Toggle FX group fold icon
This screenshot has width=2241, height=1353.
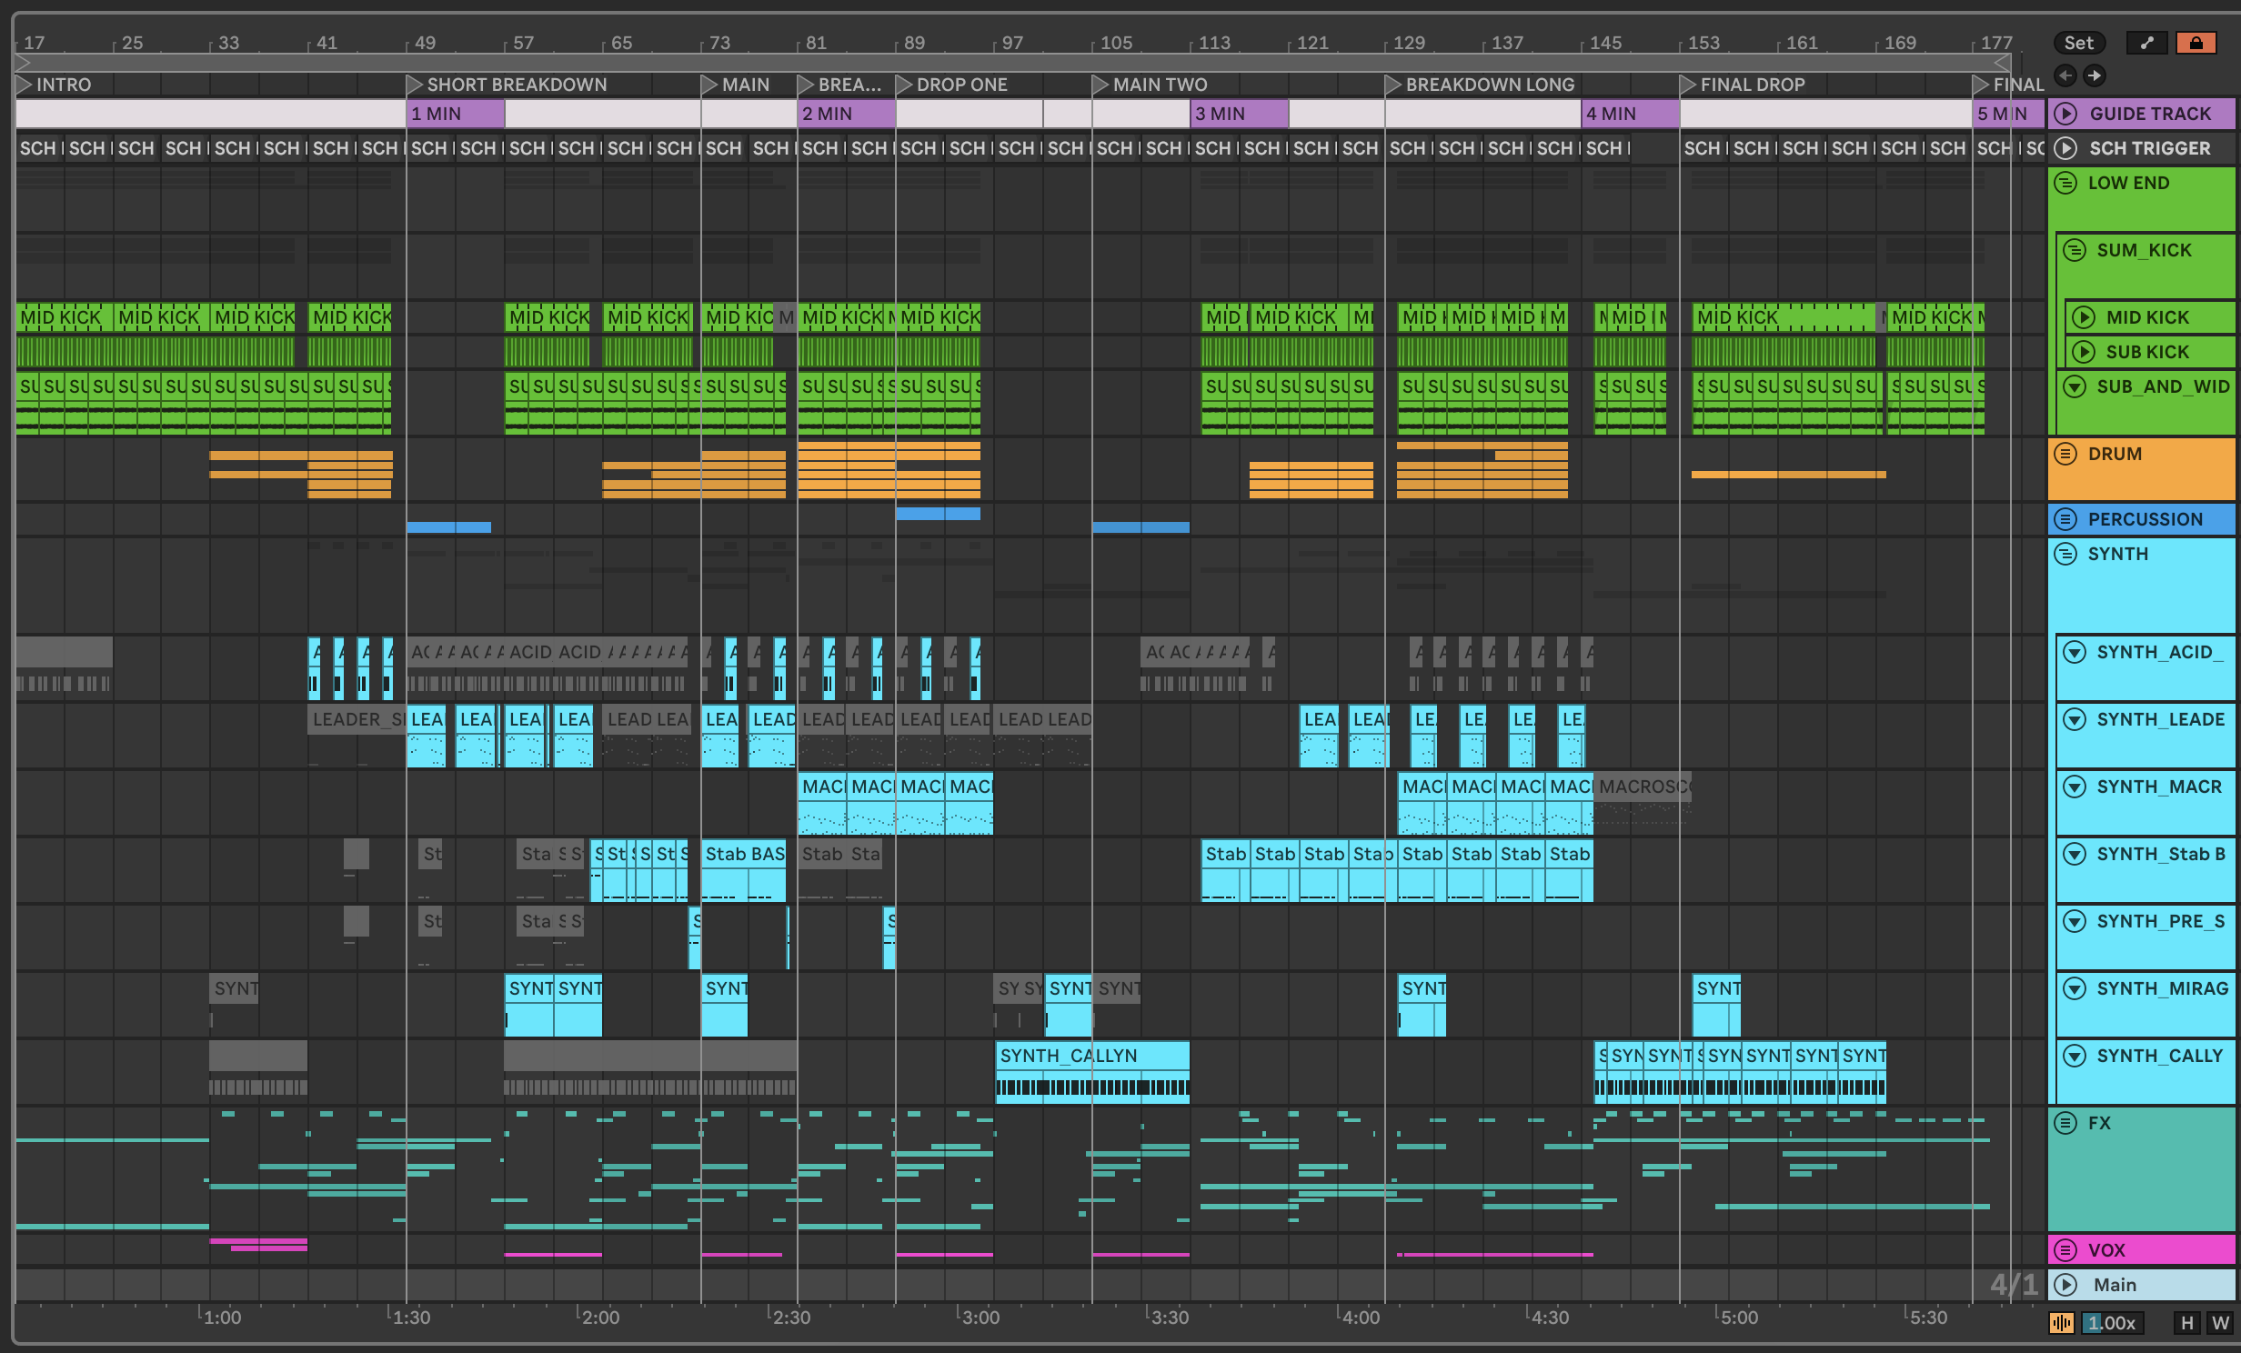click(x=2066, y=1123)
